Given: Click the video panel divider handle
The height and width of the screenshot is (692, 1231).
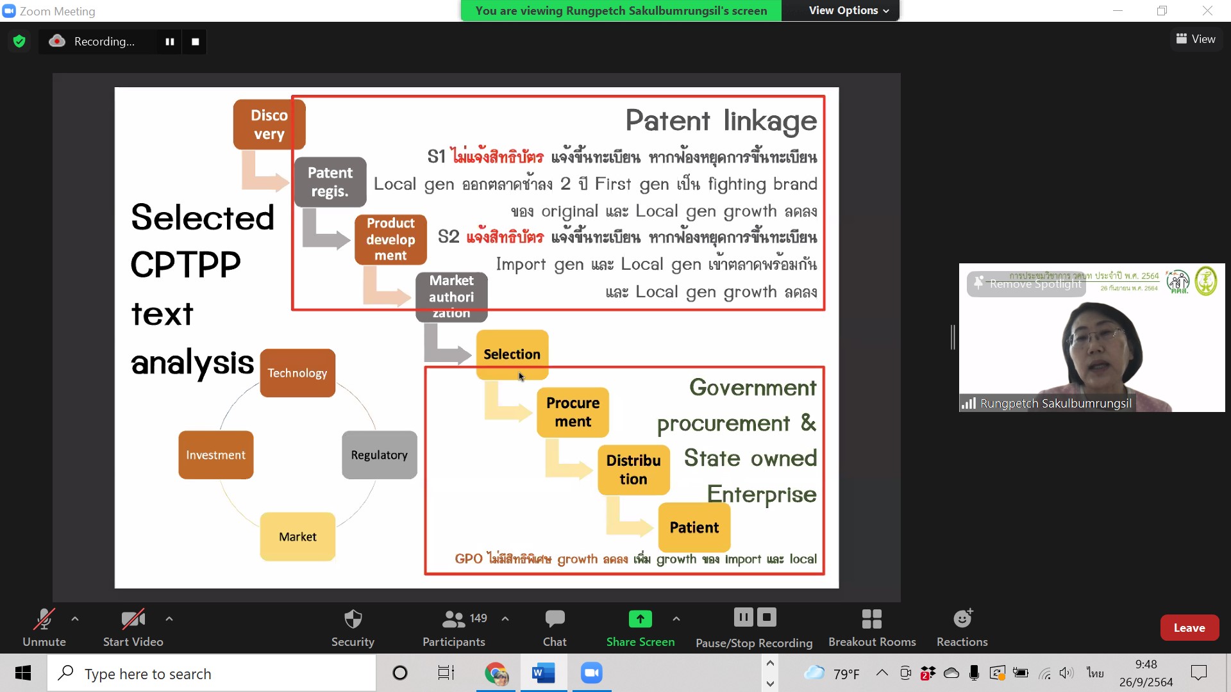Looking at the screenshot, I should 953,338.
